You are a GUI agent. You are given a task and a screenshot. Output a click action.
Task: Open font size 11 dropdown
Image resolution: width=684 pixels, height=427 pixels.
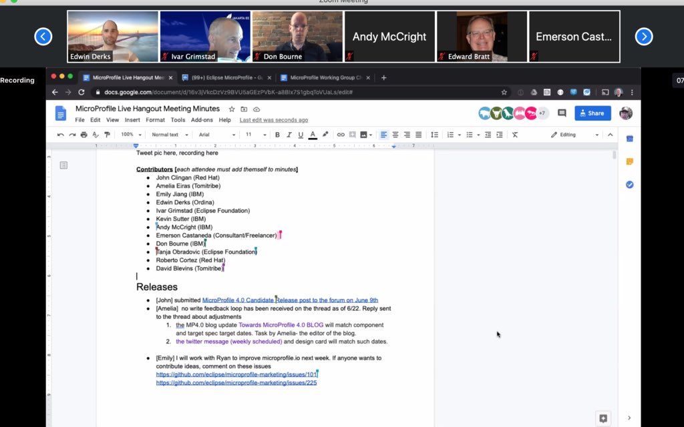(256, 135)
